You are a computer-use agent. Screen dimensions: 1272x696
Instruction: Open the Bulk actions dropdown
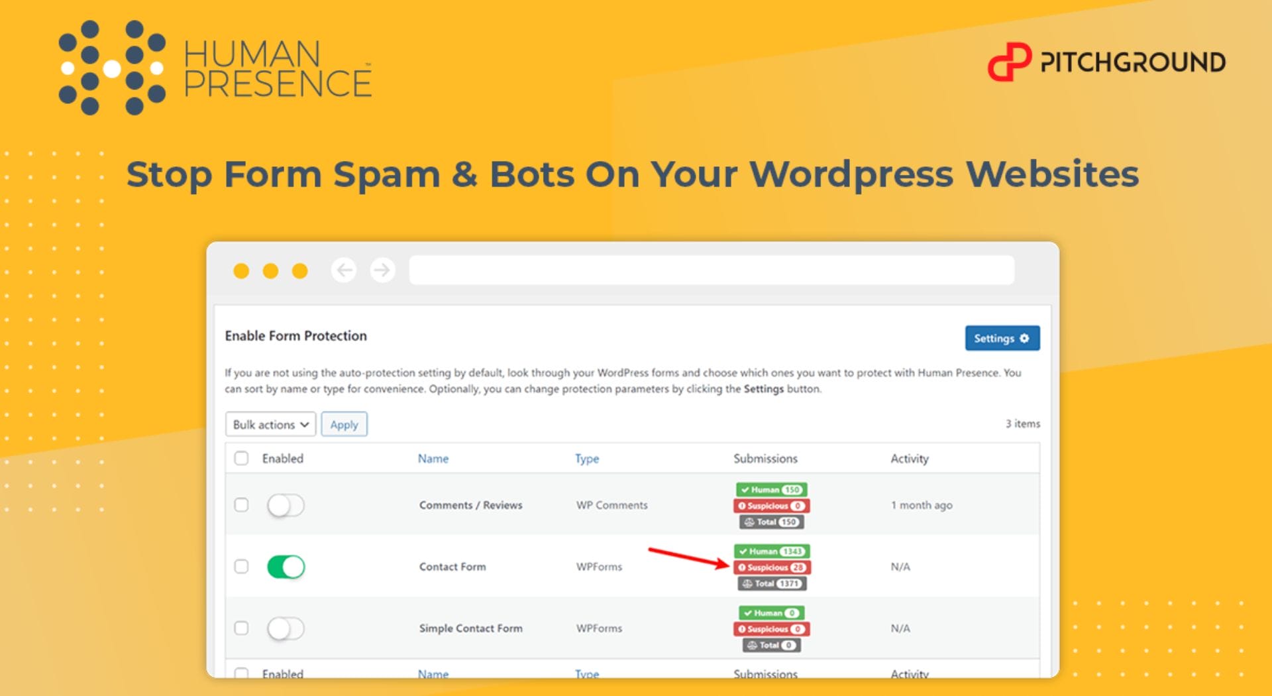[270, 425]
